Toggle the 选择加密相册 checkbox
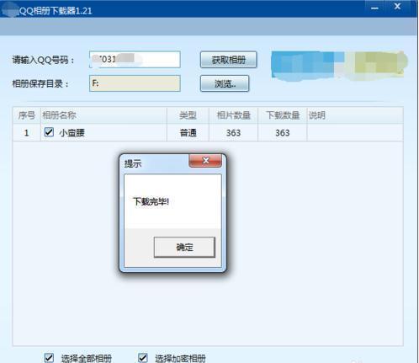The height and width of the screenshot is (363, 419). pos(143,358)
